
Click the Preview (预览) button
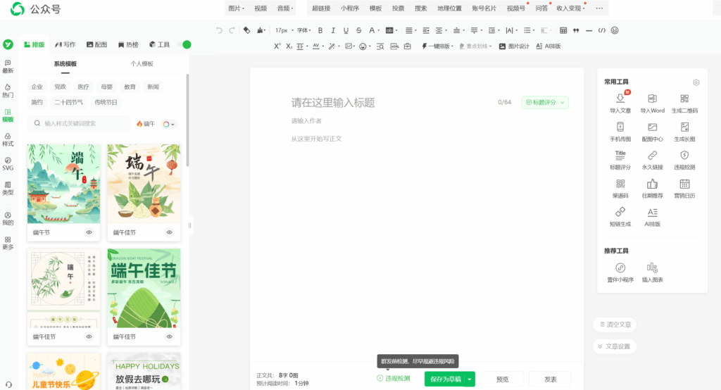[x=503, y=379]
